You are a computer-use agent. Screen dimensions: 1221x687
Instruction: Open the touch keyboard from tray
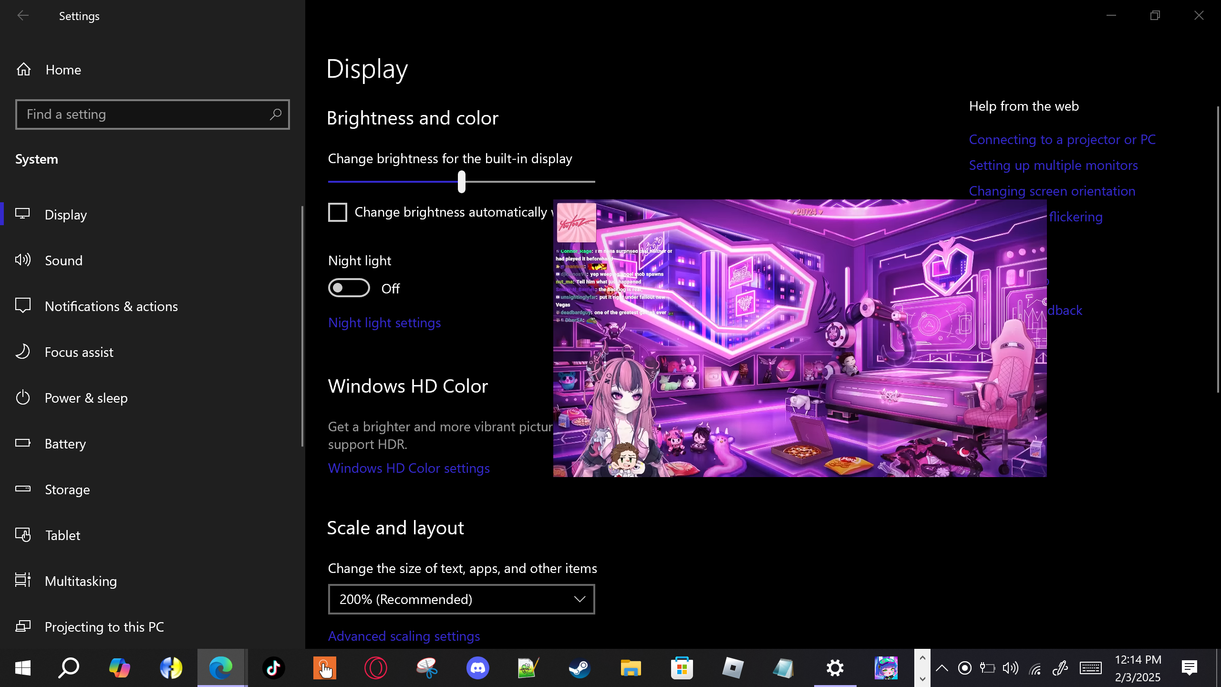[1091, 668]
